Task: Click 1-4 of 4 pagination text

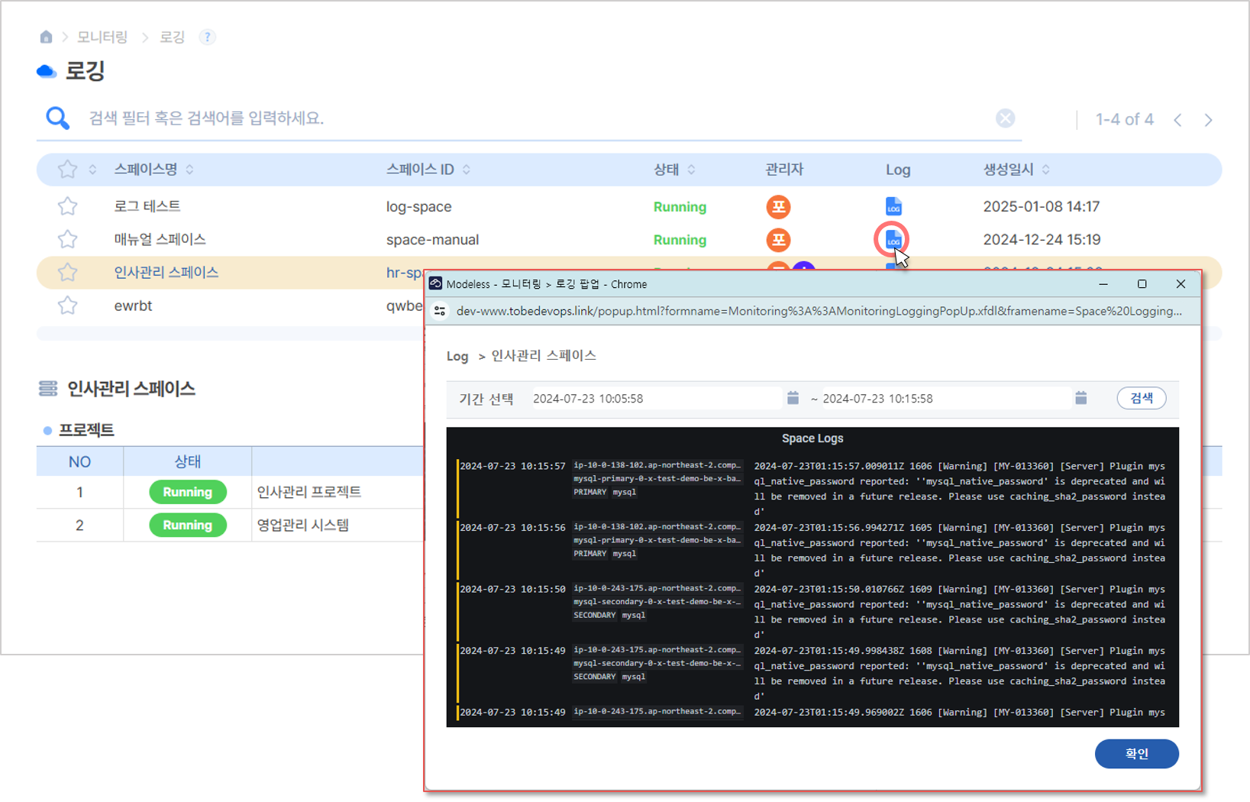Action: (x=1124, y=119)
